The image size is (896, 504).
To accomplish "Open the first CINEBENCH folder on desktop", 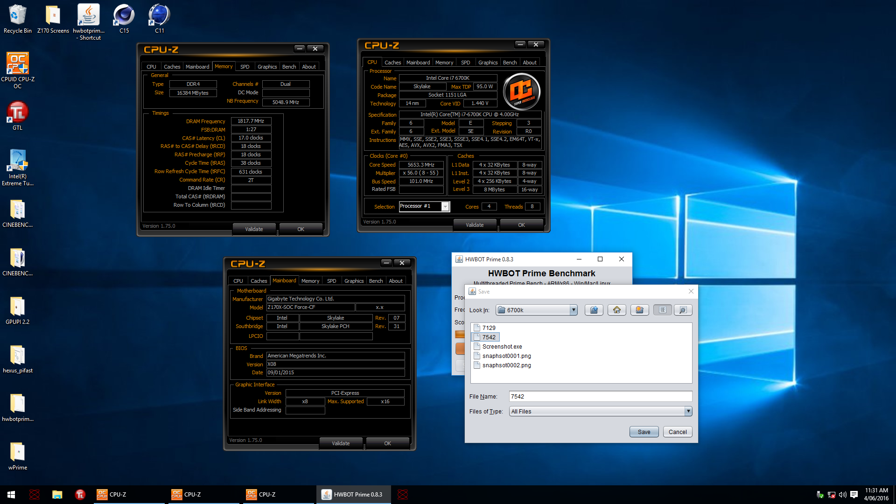I will tap(18, 214).
